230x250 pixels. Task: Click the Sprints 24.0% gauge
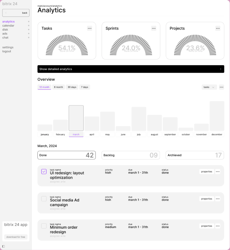(x=131, y=45)
